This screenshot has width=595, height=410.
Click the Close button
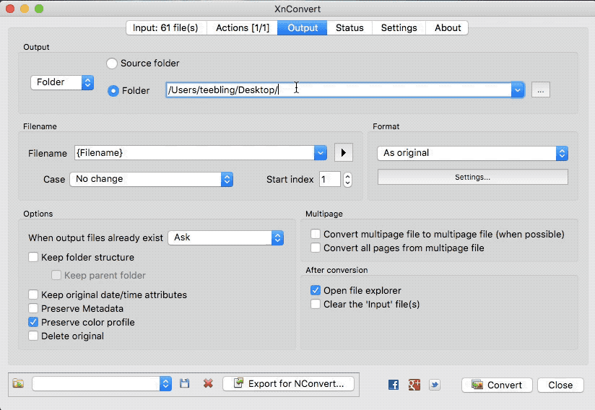coord(560,385)
